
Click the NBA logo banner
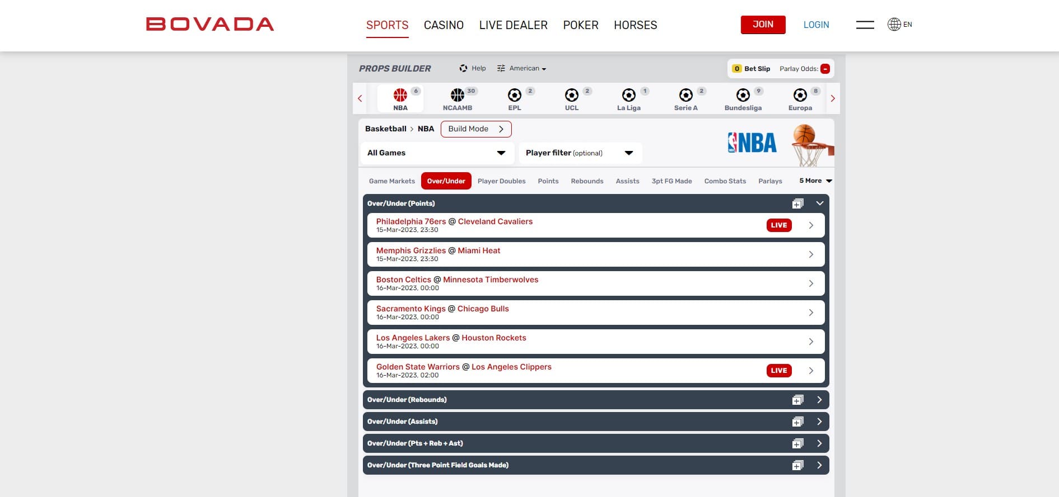(752, 143)
